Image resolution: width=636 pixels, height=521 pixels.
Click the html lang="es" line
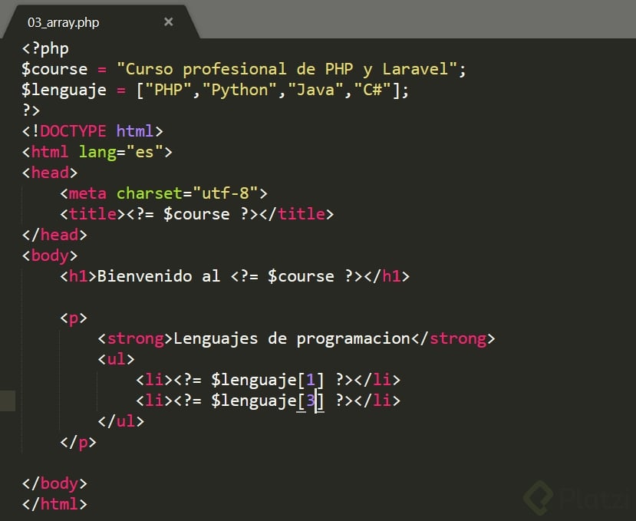pyautogui.click(x=97, y=152)
